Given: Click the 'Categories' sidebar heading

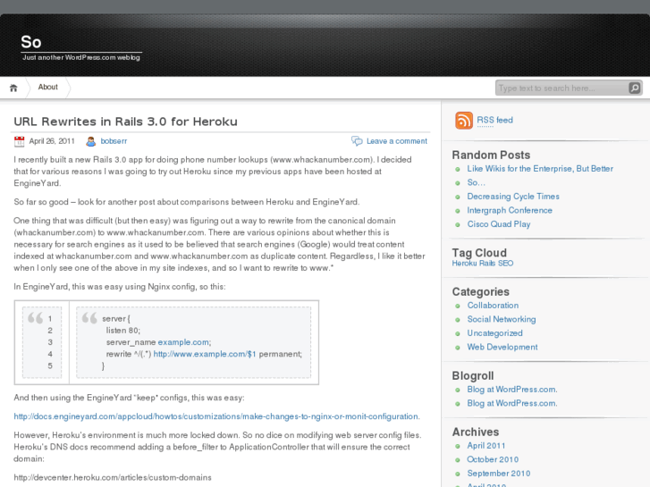Looking at the screenshot, I should (x=480, y=292).
